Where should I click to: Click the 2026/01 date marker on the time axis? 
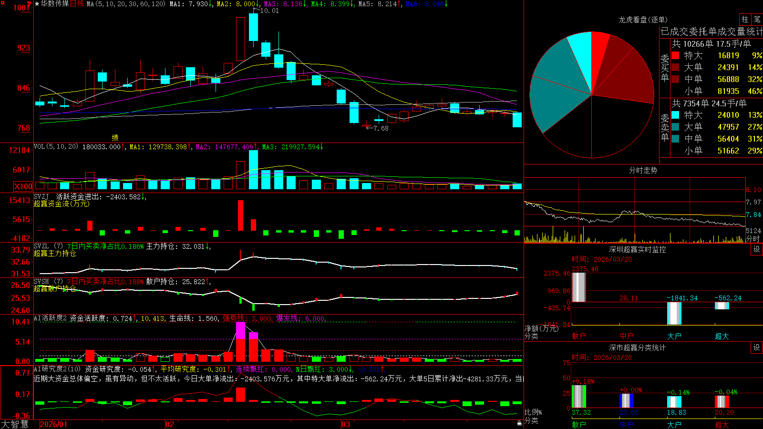(53, 424)
